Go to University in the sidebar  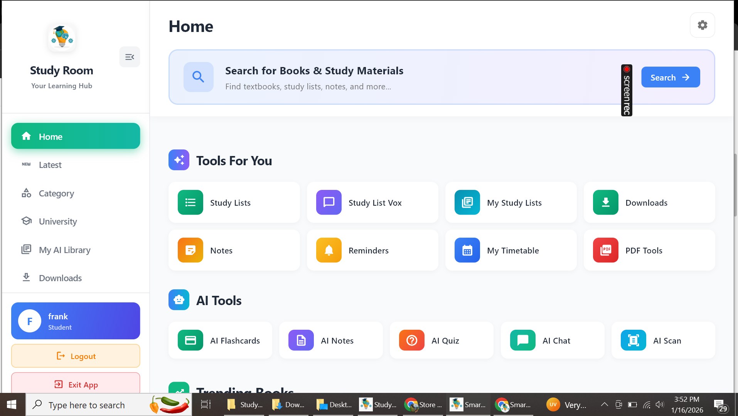(x=76, y=221)
